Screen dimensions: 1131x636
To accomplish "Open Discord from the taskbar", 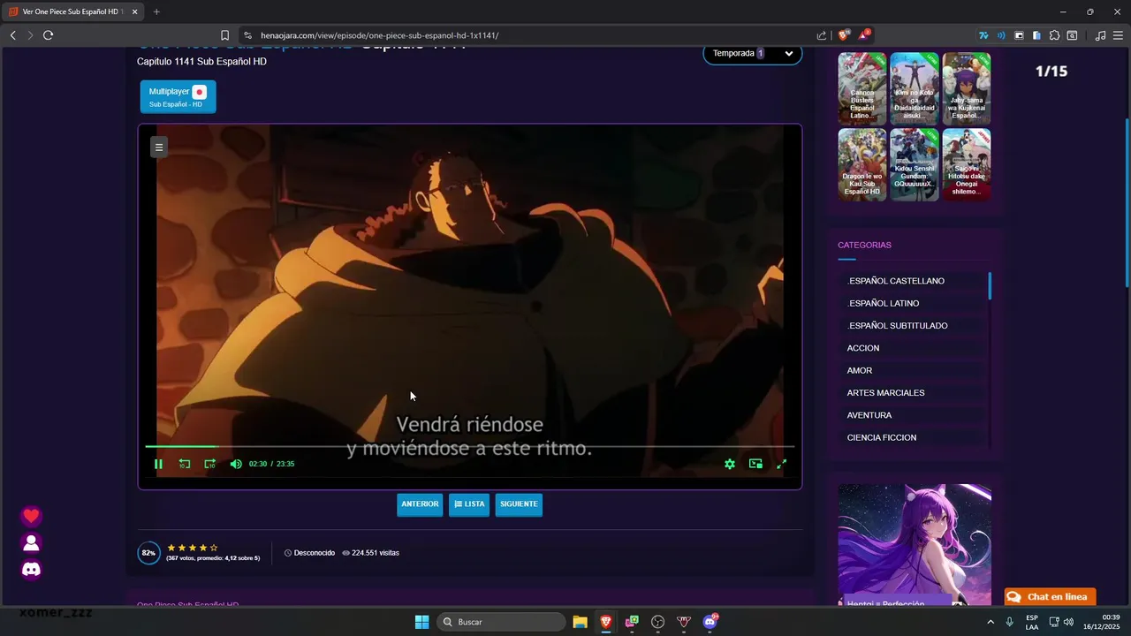I will pyautogui.click(x=710, y=622).
